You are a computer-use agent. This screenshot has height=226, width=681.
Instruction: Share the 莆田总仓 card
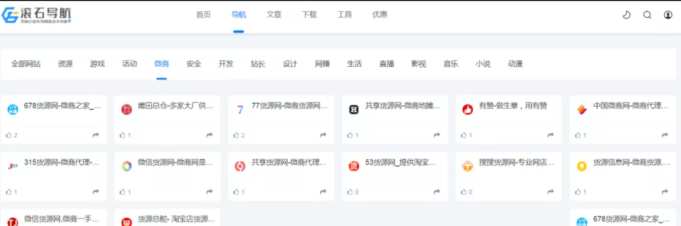coord(210,135)
